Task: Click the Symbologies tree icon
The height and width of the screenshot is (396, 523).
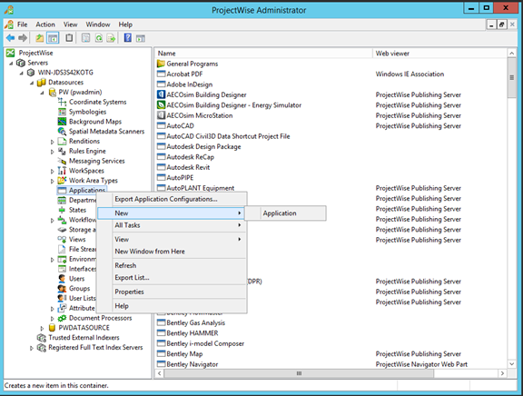Action: (62, 112)
